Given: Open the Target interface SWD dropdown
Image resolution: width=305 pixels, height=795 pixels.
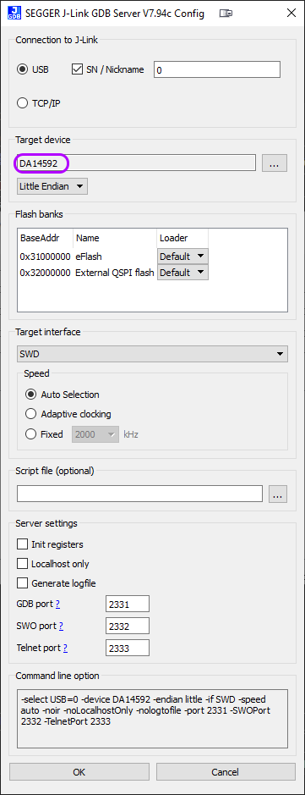Looking at the screenshot, I should click(x=152, y=354).
